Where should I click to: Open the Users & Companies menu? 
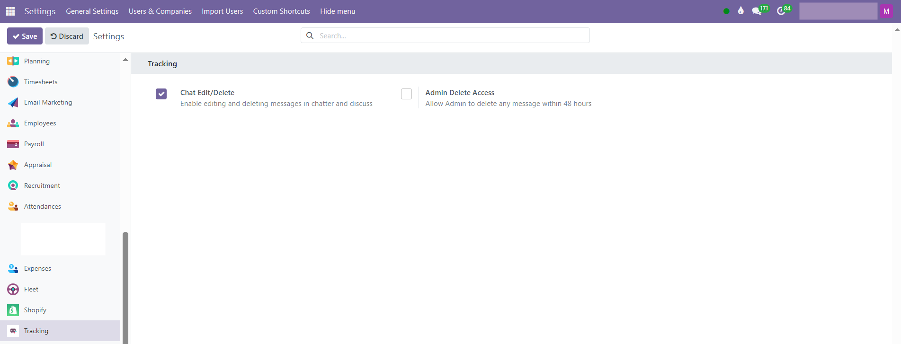pos(160,11)
